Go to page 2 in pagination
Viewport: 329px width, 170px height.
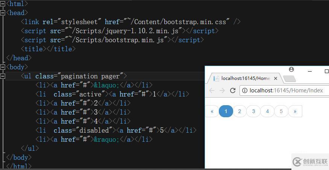point(240,111)
